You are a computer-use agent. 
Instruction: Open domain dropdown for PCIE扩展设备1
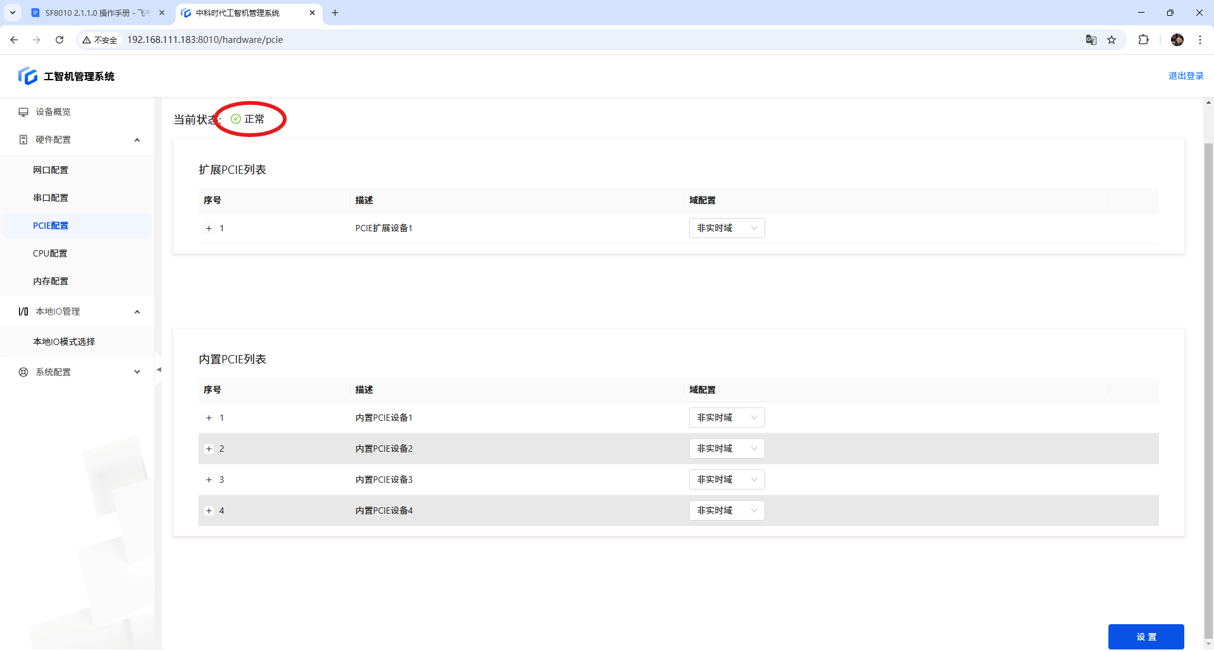(x=727, y=228)
